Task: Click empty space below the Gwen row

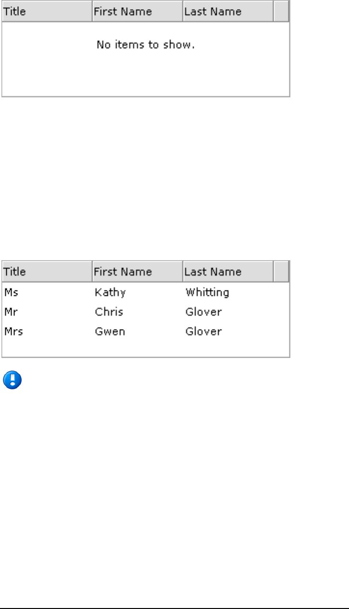Action: (x=144, y=348)
